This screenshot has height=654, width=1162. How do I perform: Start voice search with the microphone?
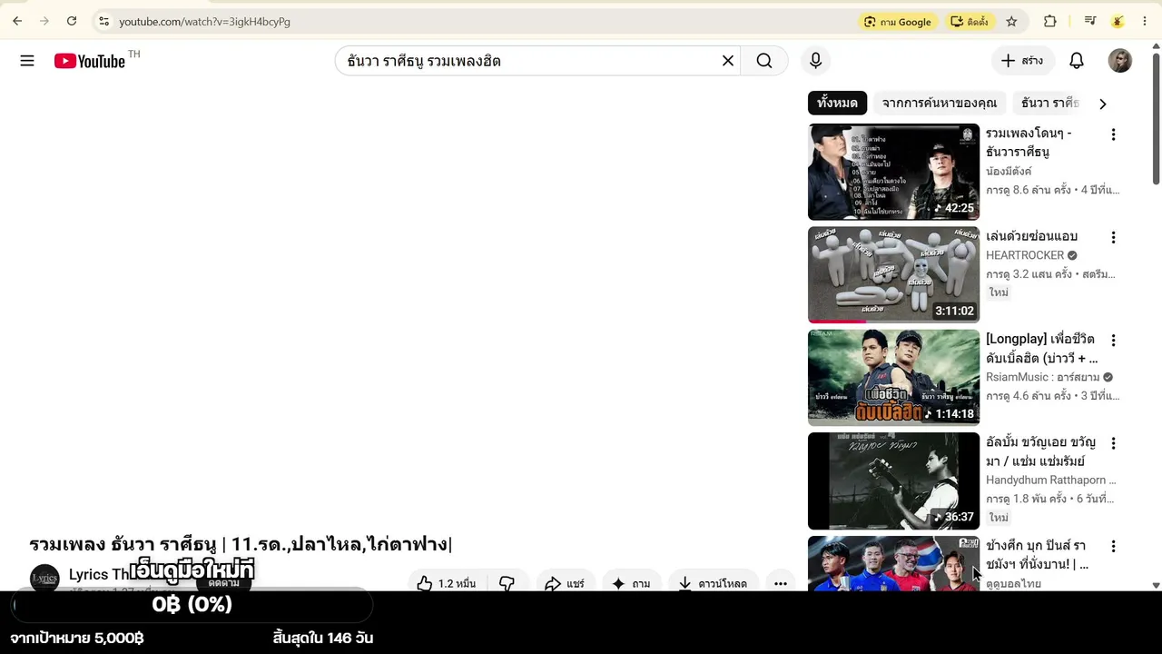click(815, 61)
